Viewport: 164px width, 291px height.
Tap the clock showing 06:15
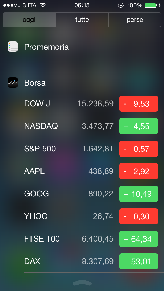82,5
